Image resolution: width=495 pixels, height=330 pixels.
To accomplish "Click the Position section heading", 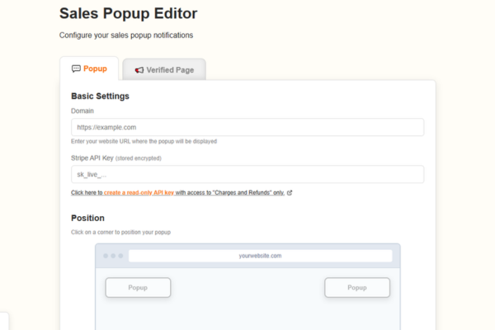I will point(87,218).
